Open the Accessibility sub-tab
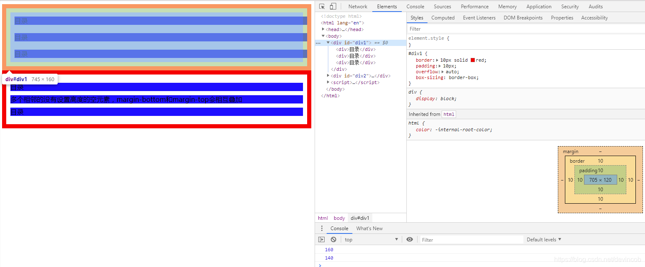Image resolution: width=645 pixels, height=267 pixels. (x=594, y=18)
